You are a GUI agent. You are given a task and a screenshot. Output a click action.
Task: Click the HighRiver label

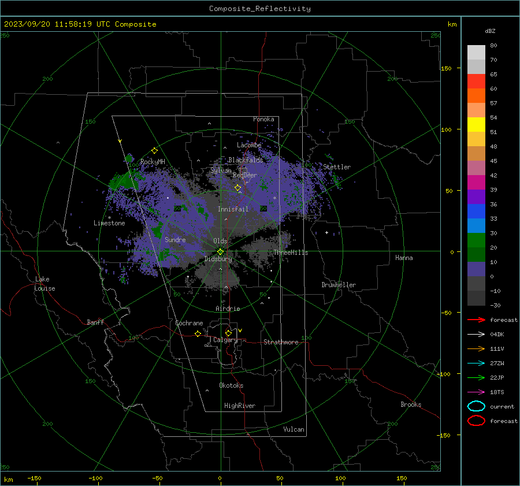pos(239,406)
